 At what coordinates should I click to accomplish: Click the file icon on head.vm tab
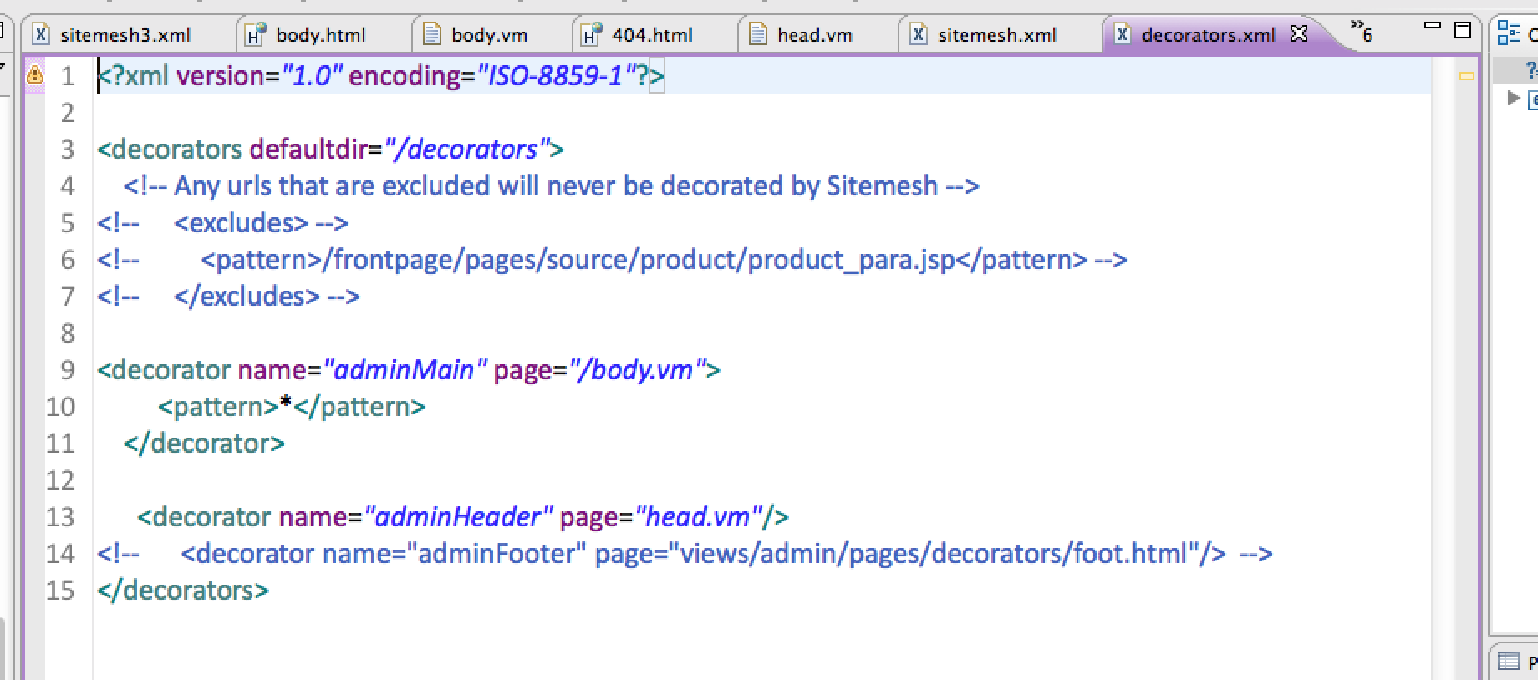click(x=757, y=34)
